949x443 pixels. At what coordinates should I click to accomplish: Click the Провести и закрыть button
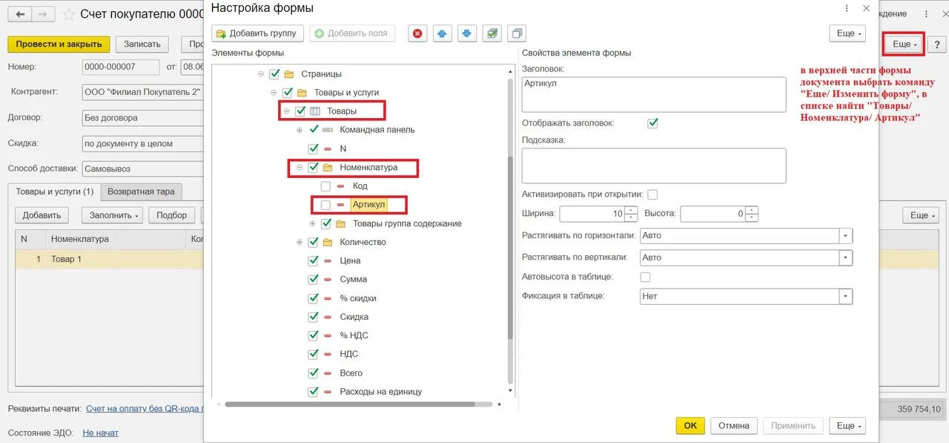click(x=59, y=45)
